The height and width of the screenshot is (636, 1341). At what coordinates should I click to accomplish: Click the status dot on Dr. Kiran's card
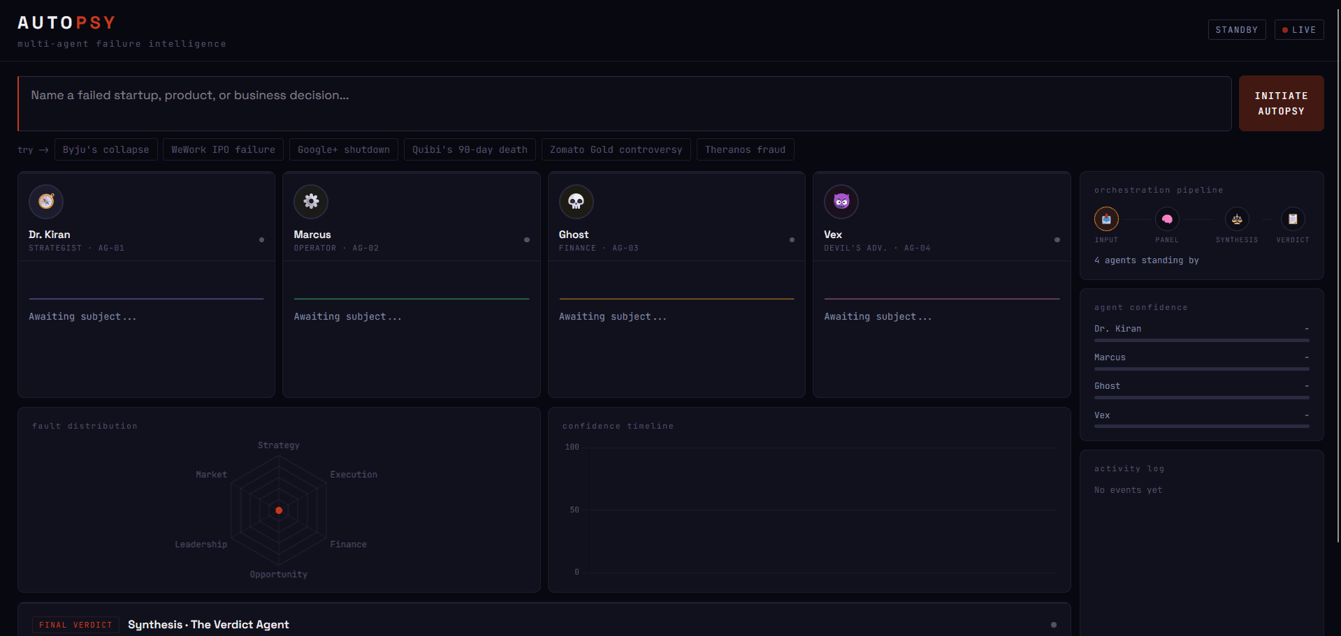click(261, 239)
